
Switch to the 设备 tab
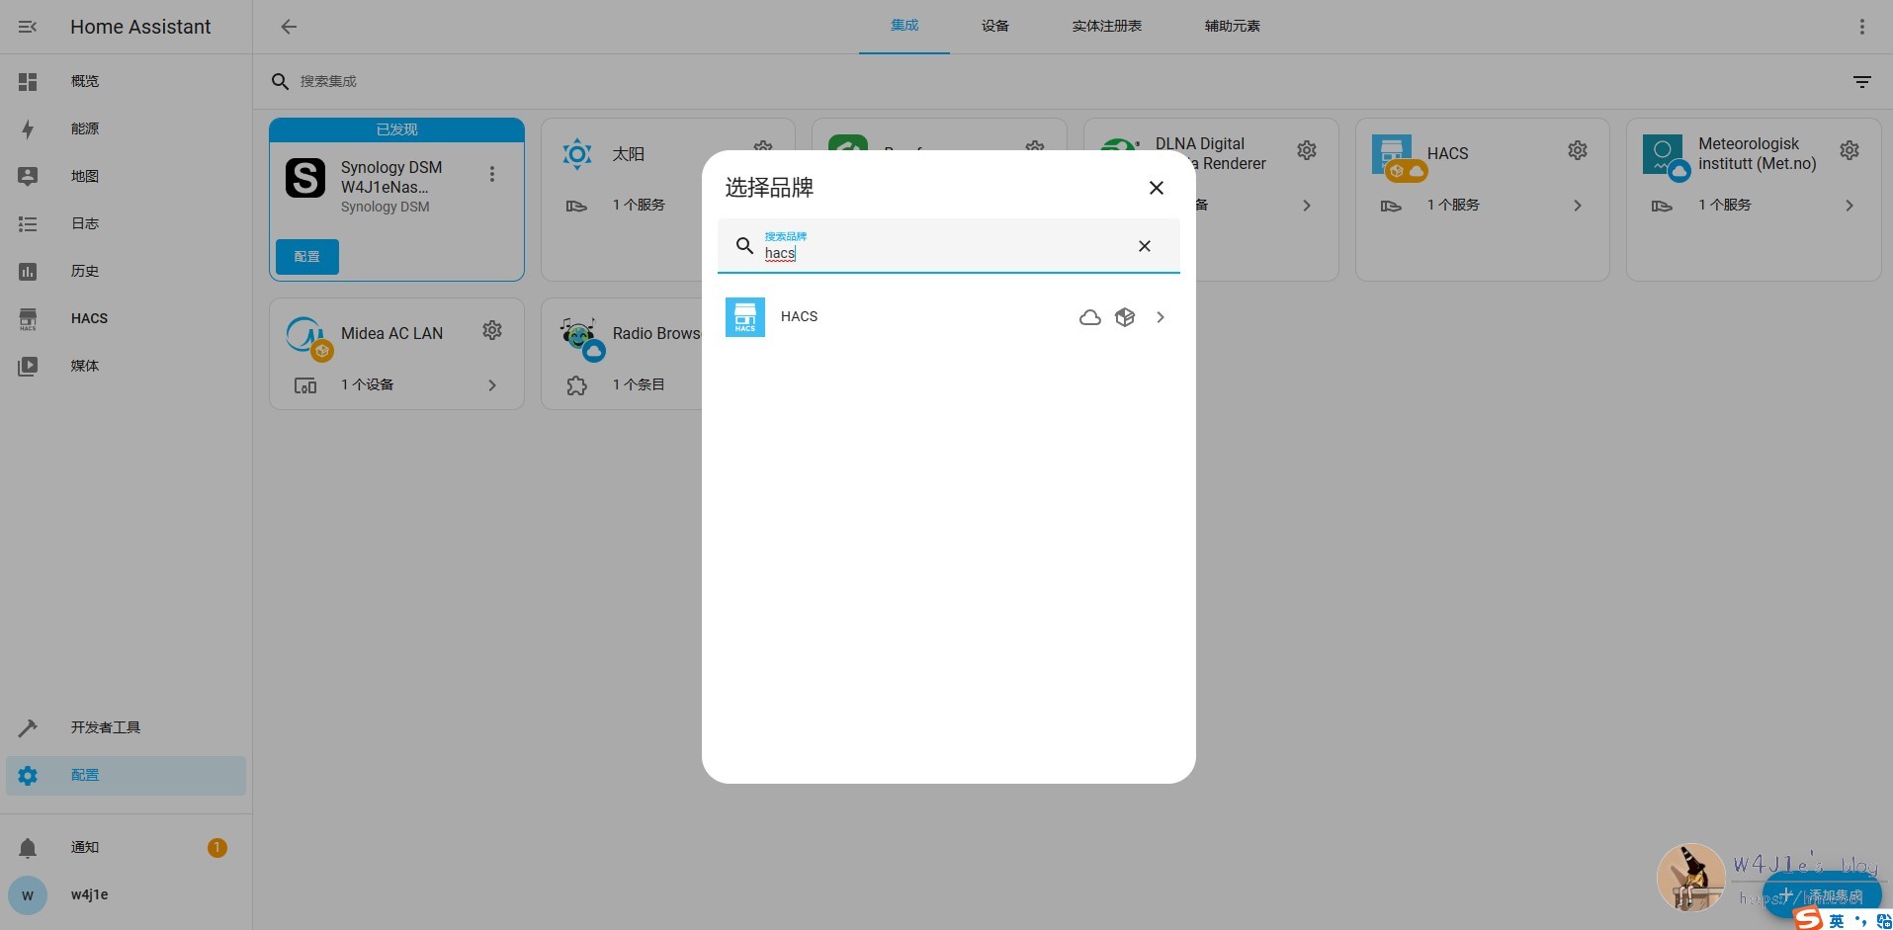click(994, 27)
